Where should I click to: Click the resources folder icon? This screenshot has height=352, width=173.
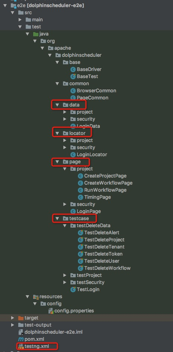click(36, 297)
